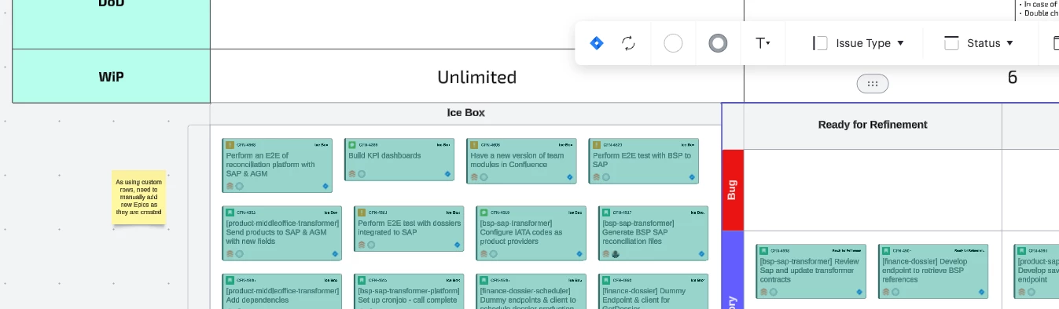1059x309 pixels.
Task: Click story icon on 'Review Sap' card
Action: tap(764, 251)
